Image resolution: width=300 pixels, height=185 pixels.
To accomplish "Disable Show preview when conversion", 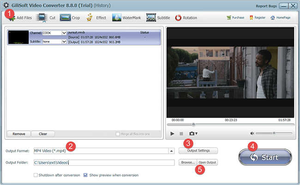I will coord(85,175).
